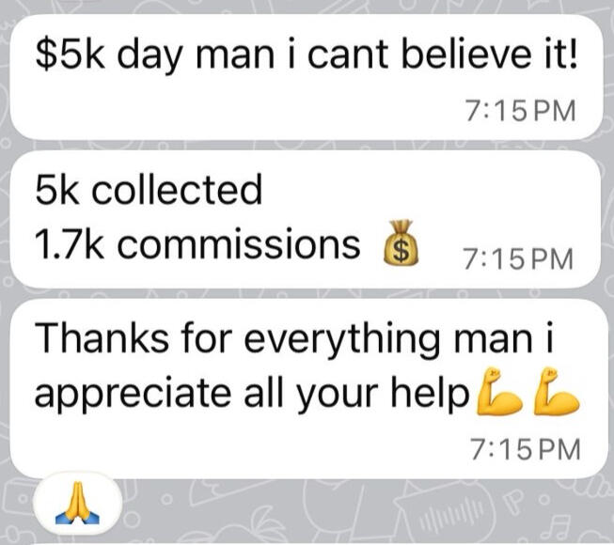Tap the "1.7k commissions" text line

click(x=197, y=244)
